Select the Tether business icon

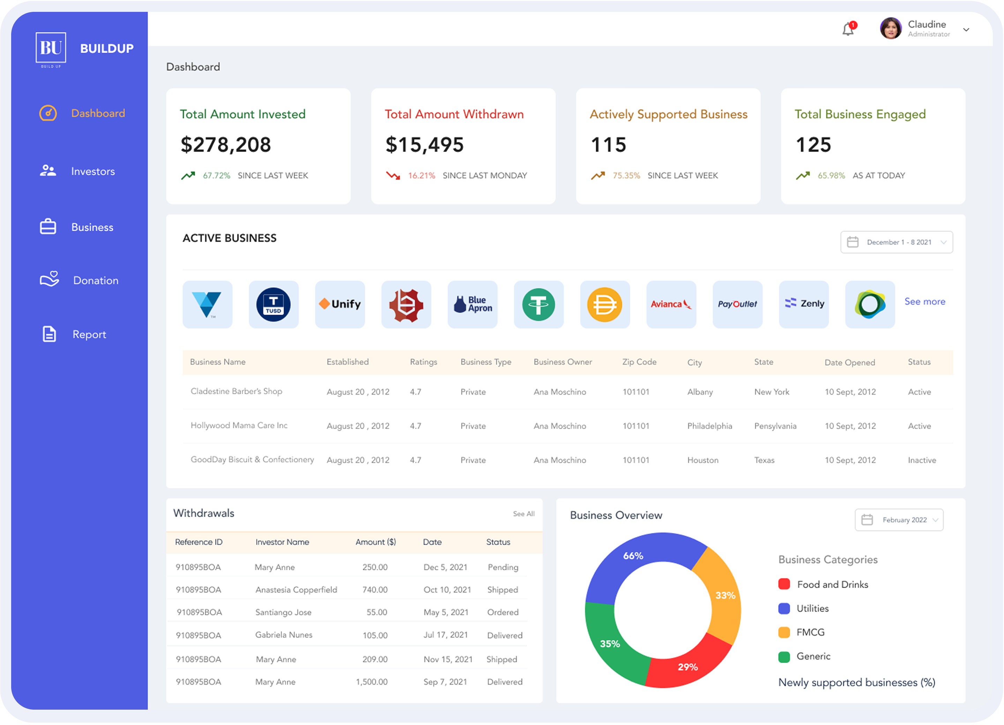pyautogui.click(x=539, y=304)
